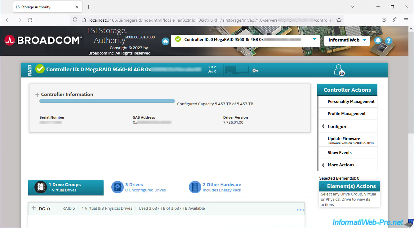This screenshot has width=414, height=228.
Task: Open a new browser tab
Action: pos(89,7)
